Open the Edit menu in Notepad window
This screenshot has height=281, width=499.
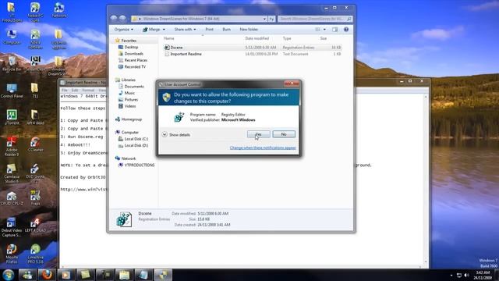[75, 91]
